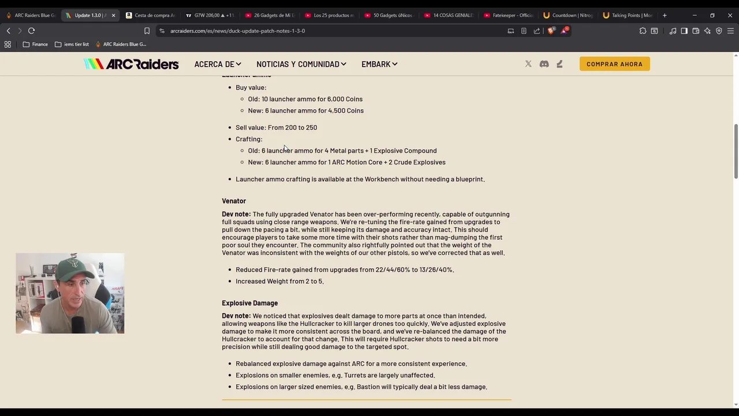Click the Venator section heading
Screen dimensions: 739x416
[234, 201]
